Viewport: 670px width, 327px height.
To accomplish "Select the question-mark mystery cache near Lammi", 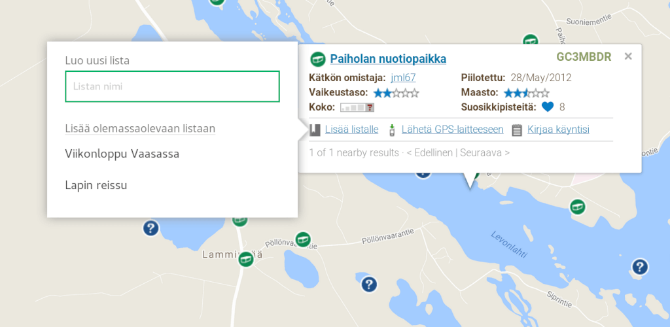I will pyautogui.click(x=150, y=228).
